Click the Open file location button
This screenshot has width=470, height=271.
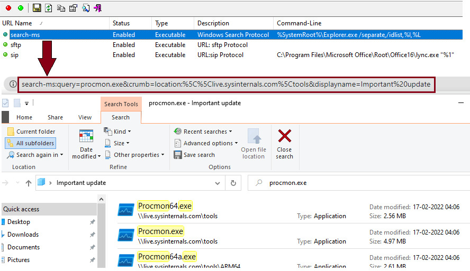click(254, 144)
